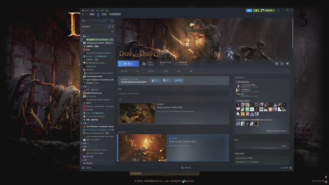Image resolution: width=329 pixels, height=185 pixels.
Task: Go forward with the right arrow
Action: (x=87, y=14)
